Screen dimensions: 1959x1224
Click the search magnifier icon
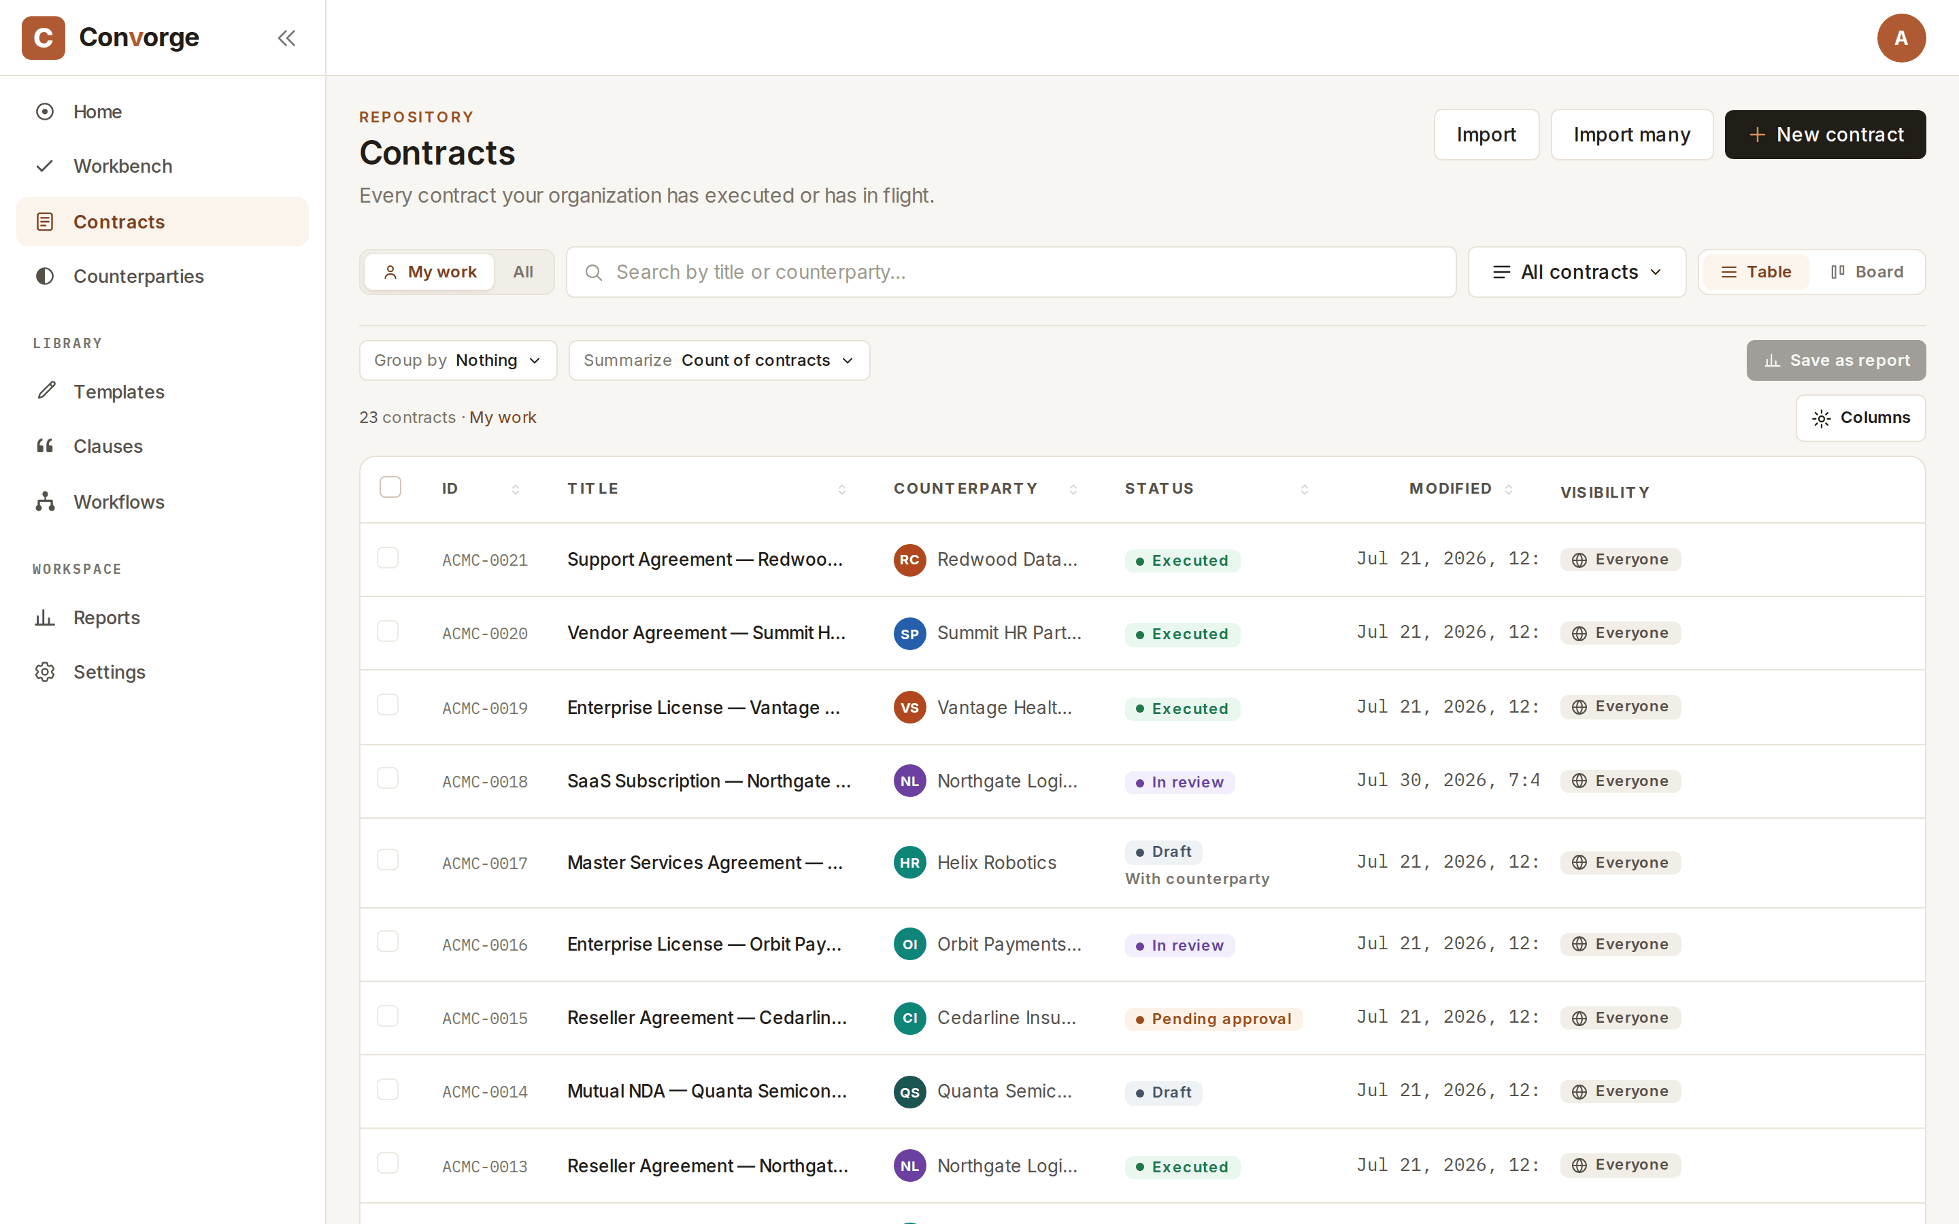593,273
